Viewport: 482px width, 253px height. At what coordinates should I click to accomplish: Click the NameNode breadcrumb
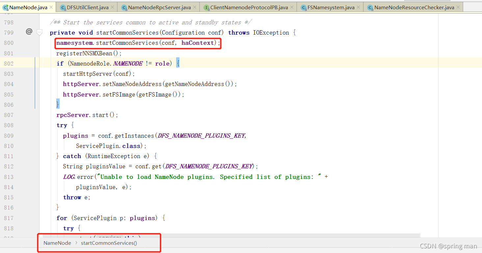point(57,243)
